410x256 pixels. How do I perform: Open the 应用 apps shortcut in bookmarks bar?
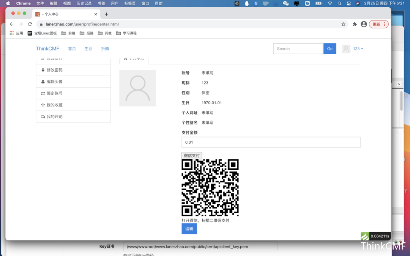point(16,33)
